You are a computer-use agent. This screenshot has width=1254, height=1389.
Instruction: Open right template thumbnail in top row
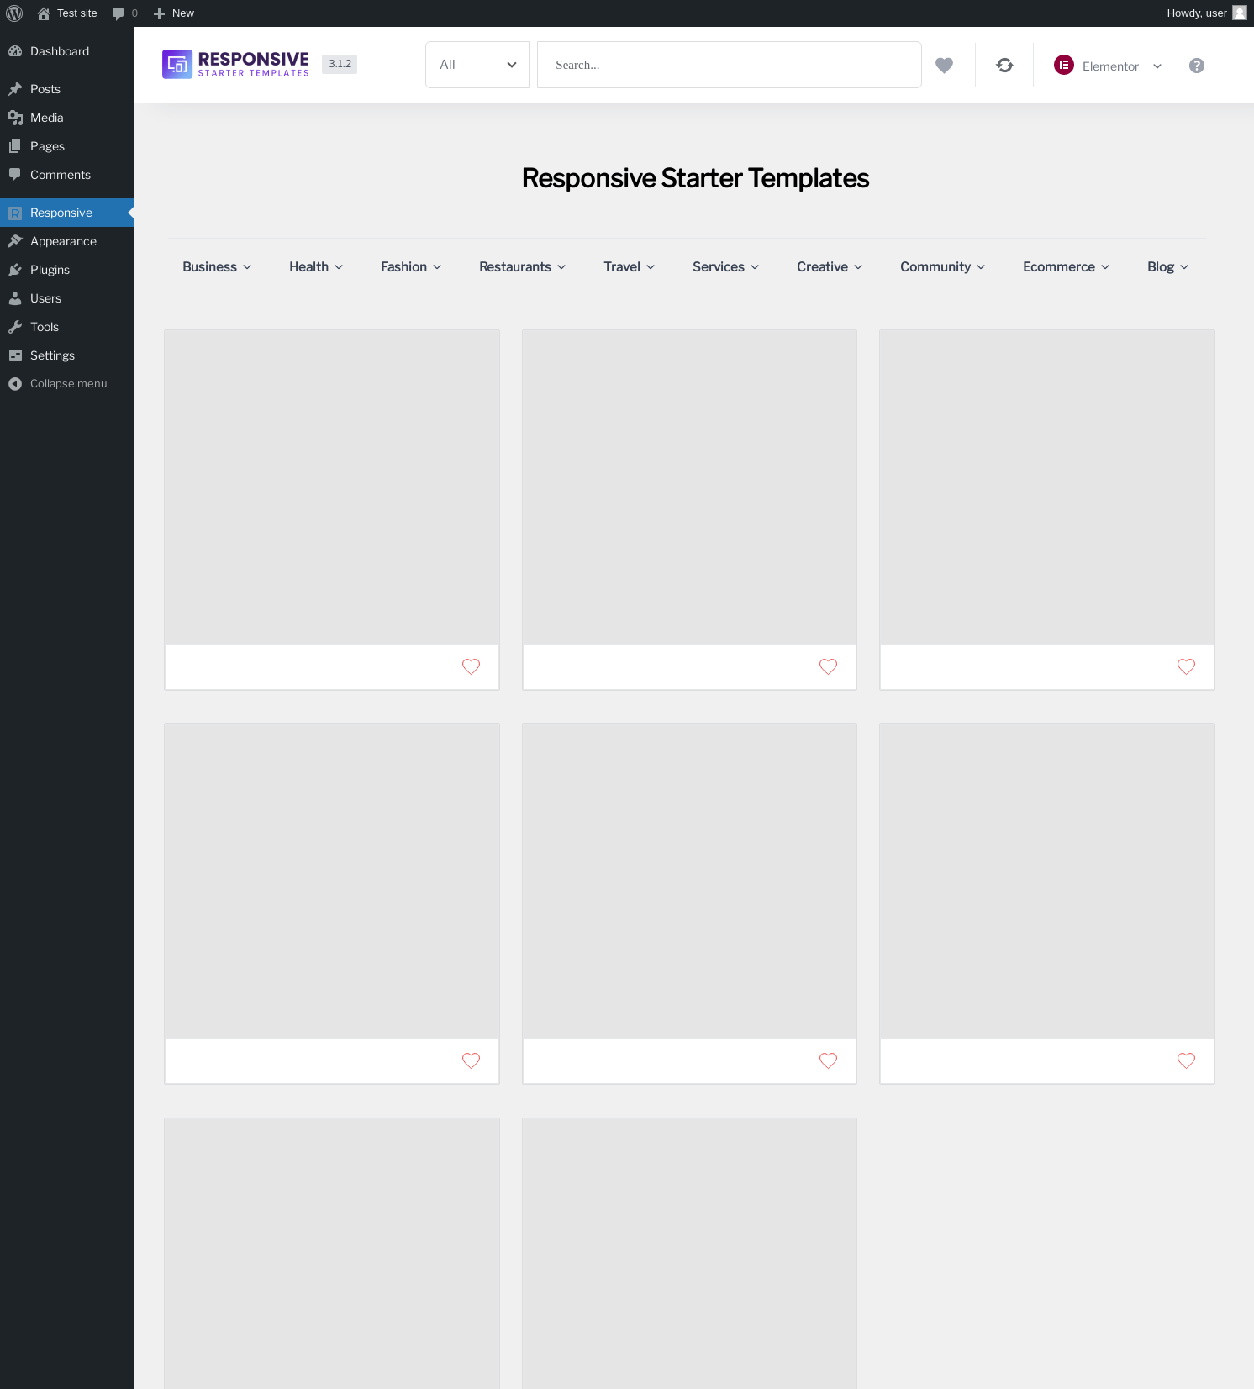tap(1047, 487)
